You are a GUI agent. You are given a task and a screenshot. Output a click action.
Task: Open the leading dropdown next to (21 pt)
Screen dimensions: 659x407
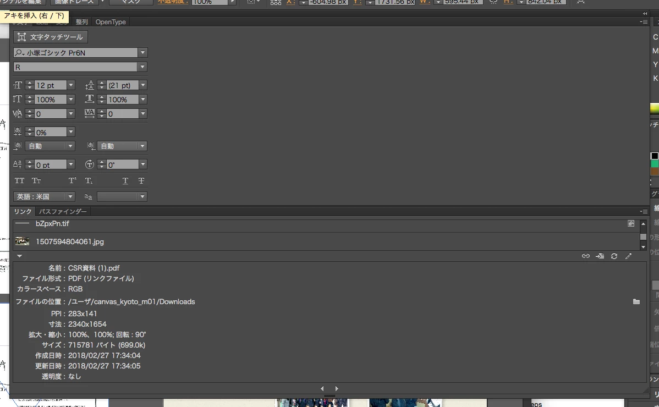tap(143, 85)
